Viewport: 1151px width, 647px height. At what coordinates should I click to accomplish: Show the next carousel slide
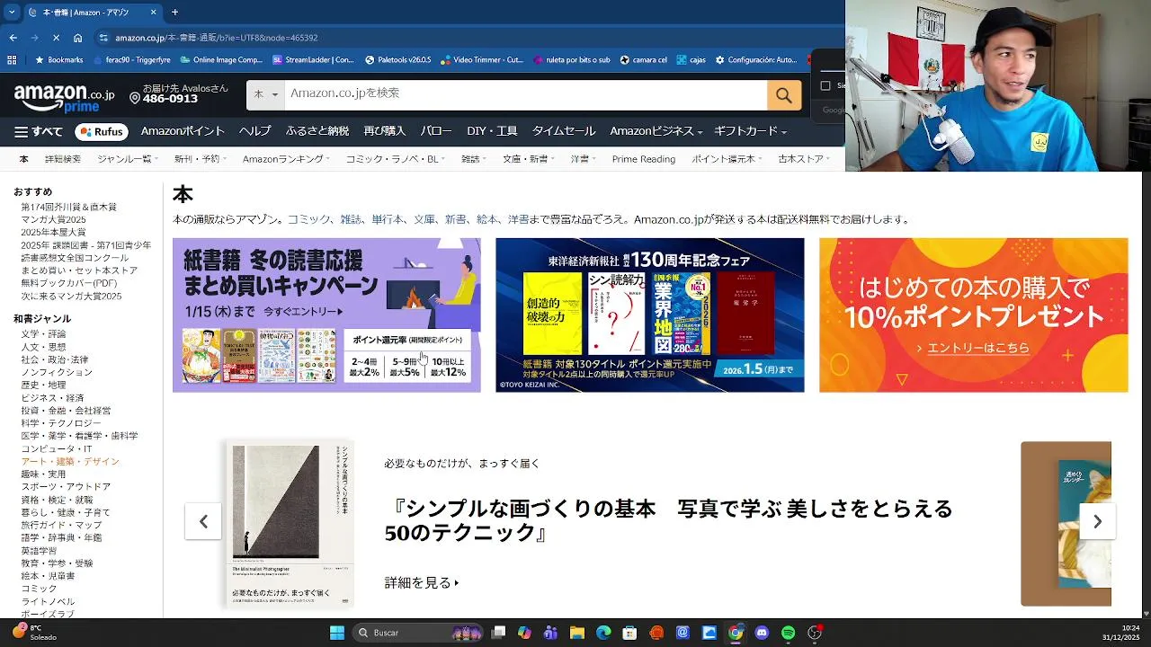[x=1097, y=521]
